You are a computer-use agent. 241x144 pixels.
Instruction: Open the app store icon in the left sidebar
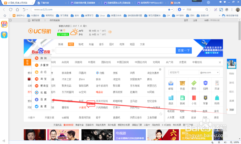coord(4,24)
